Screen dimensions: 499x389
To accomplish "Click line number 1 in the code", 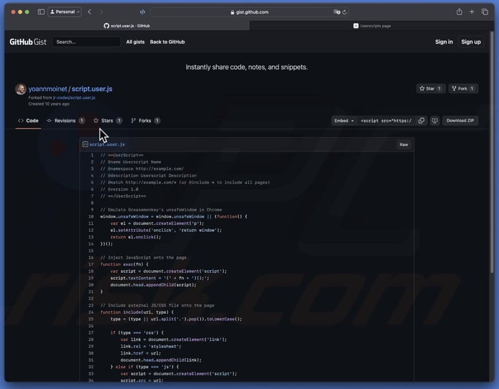I will click(x=92, y=155).
